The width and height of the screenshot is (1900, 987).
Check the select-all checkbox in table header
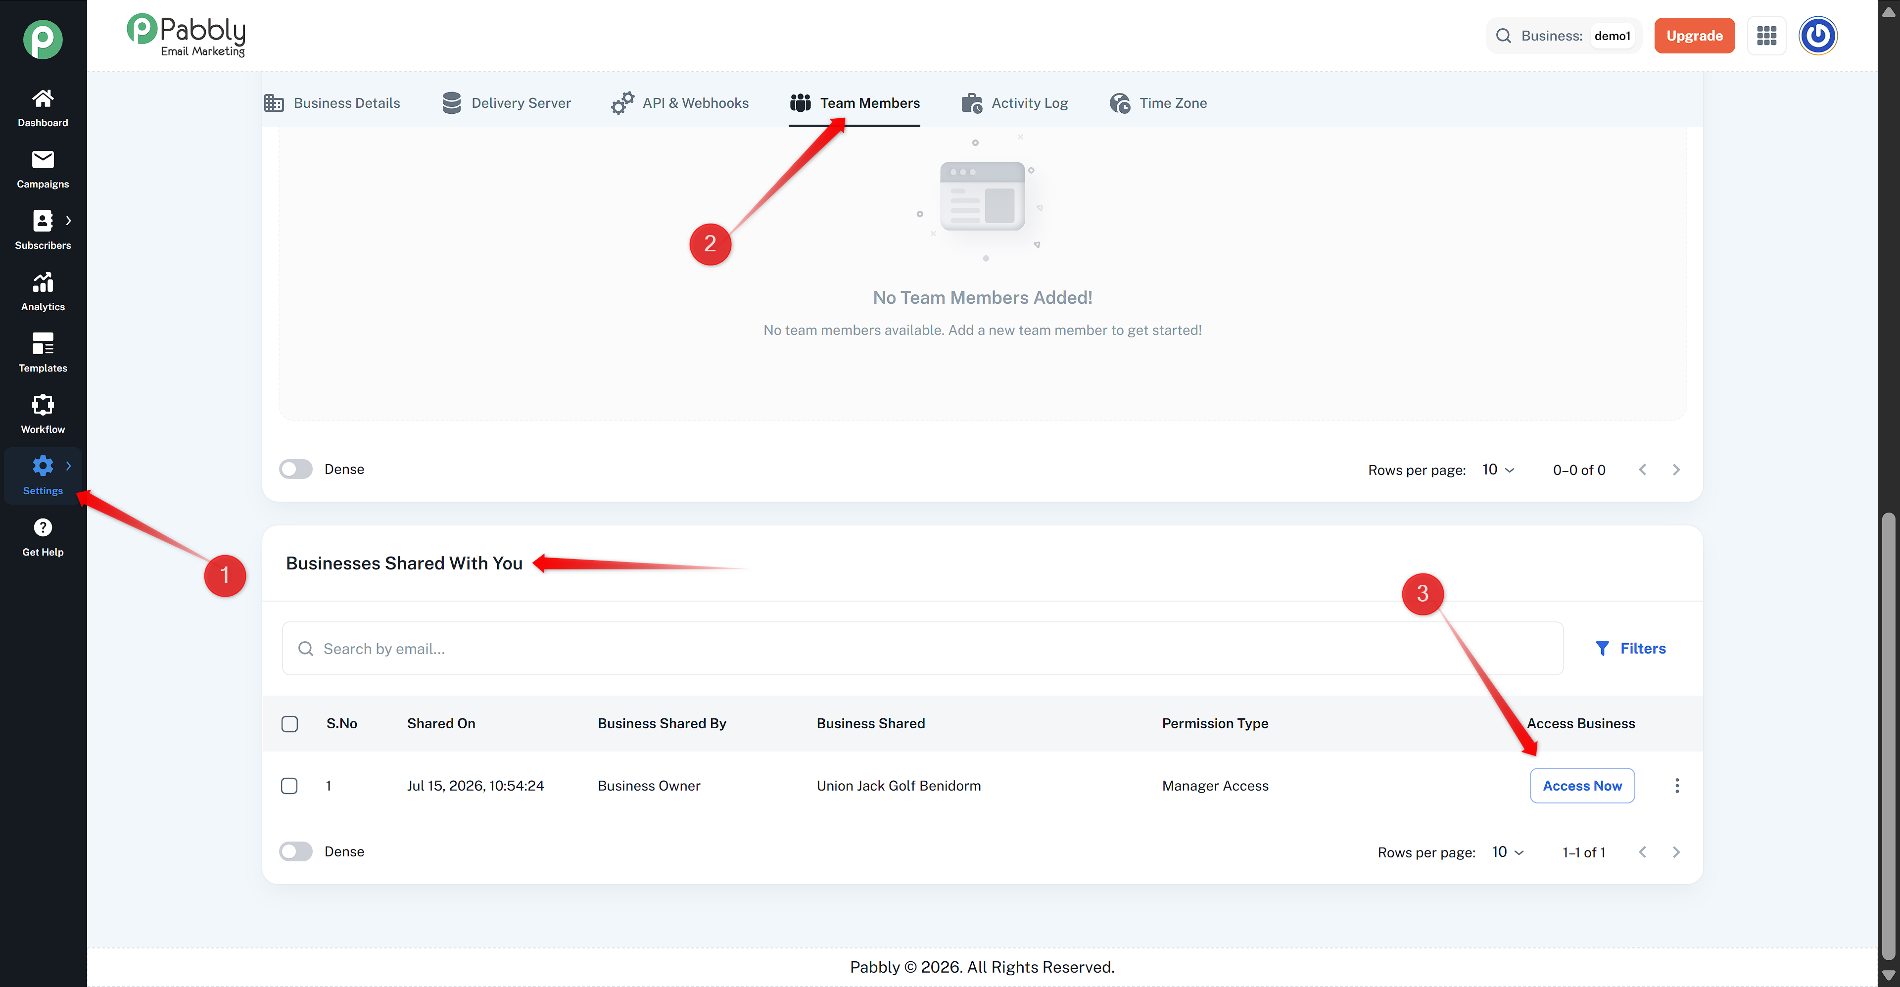[x=289, y=724]
